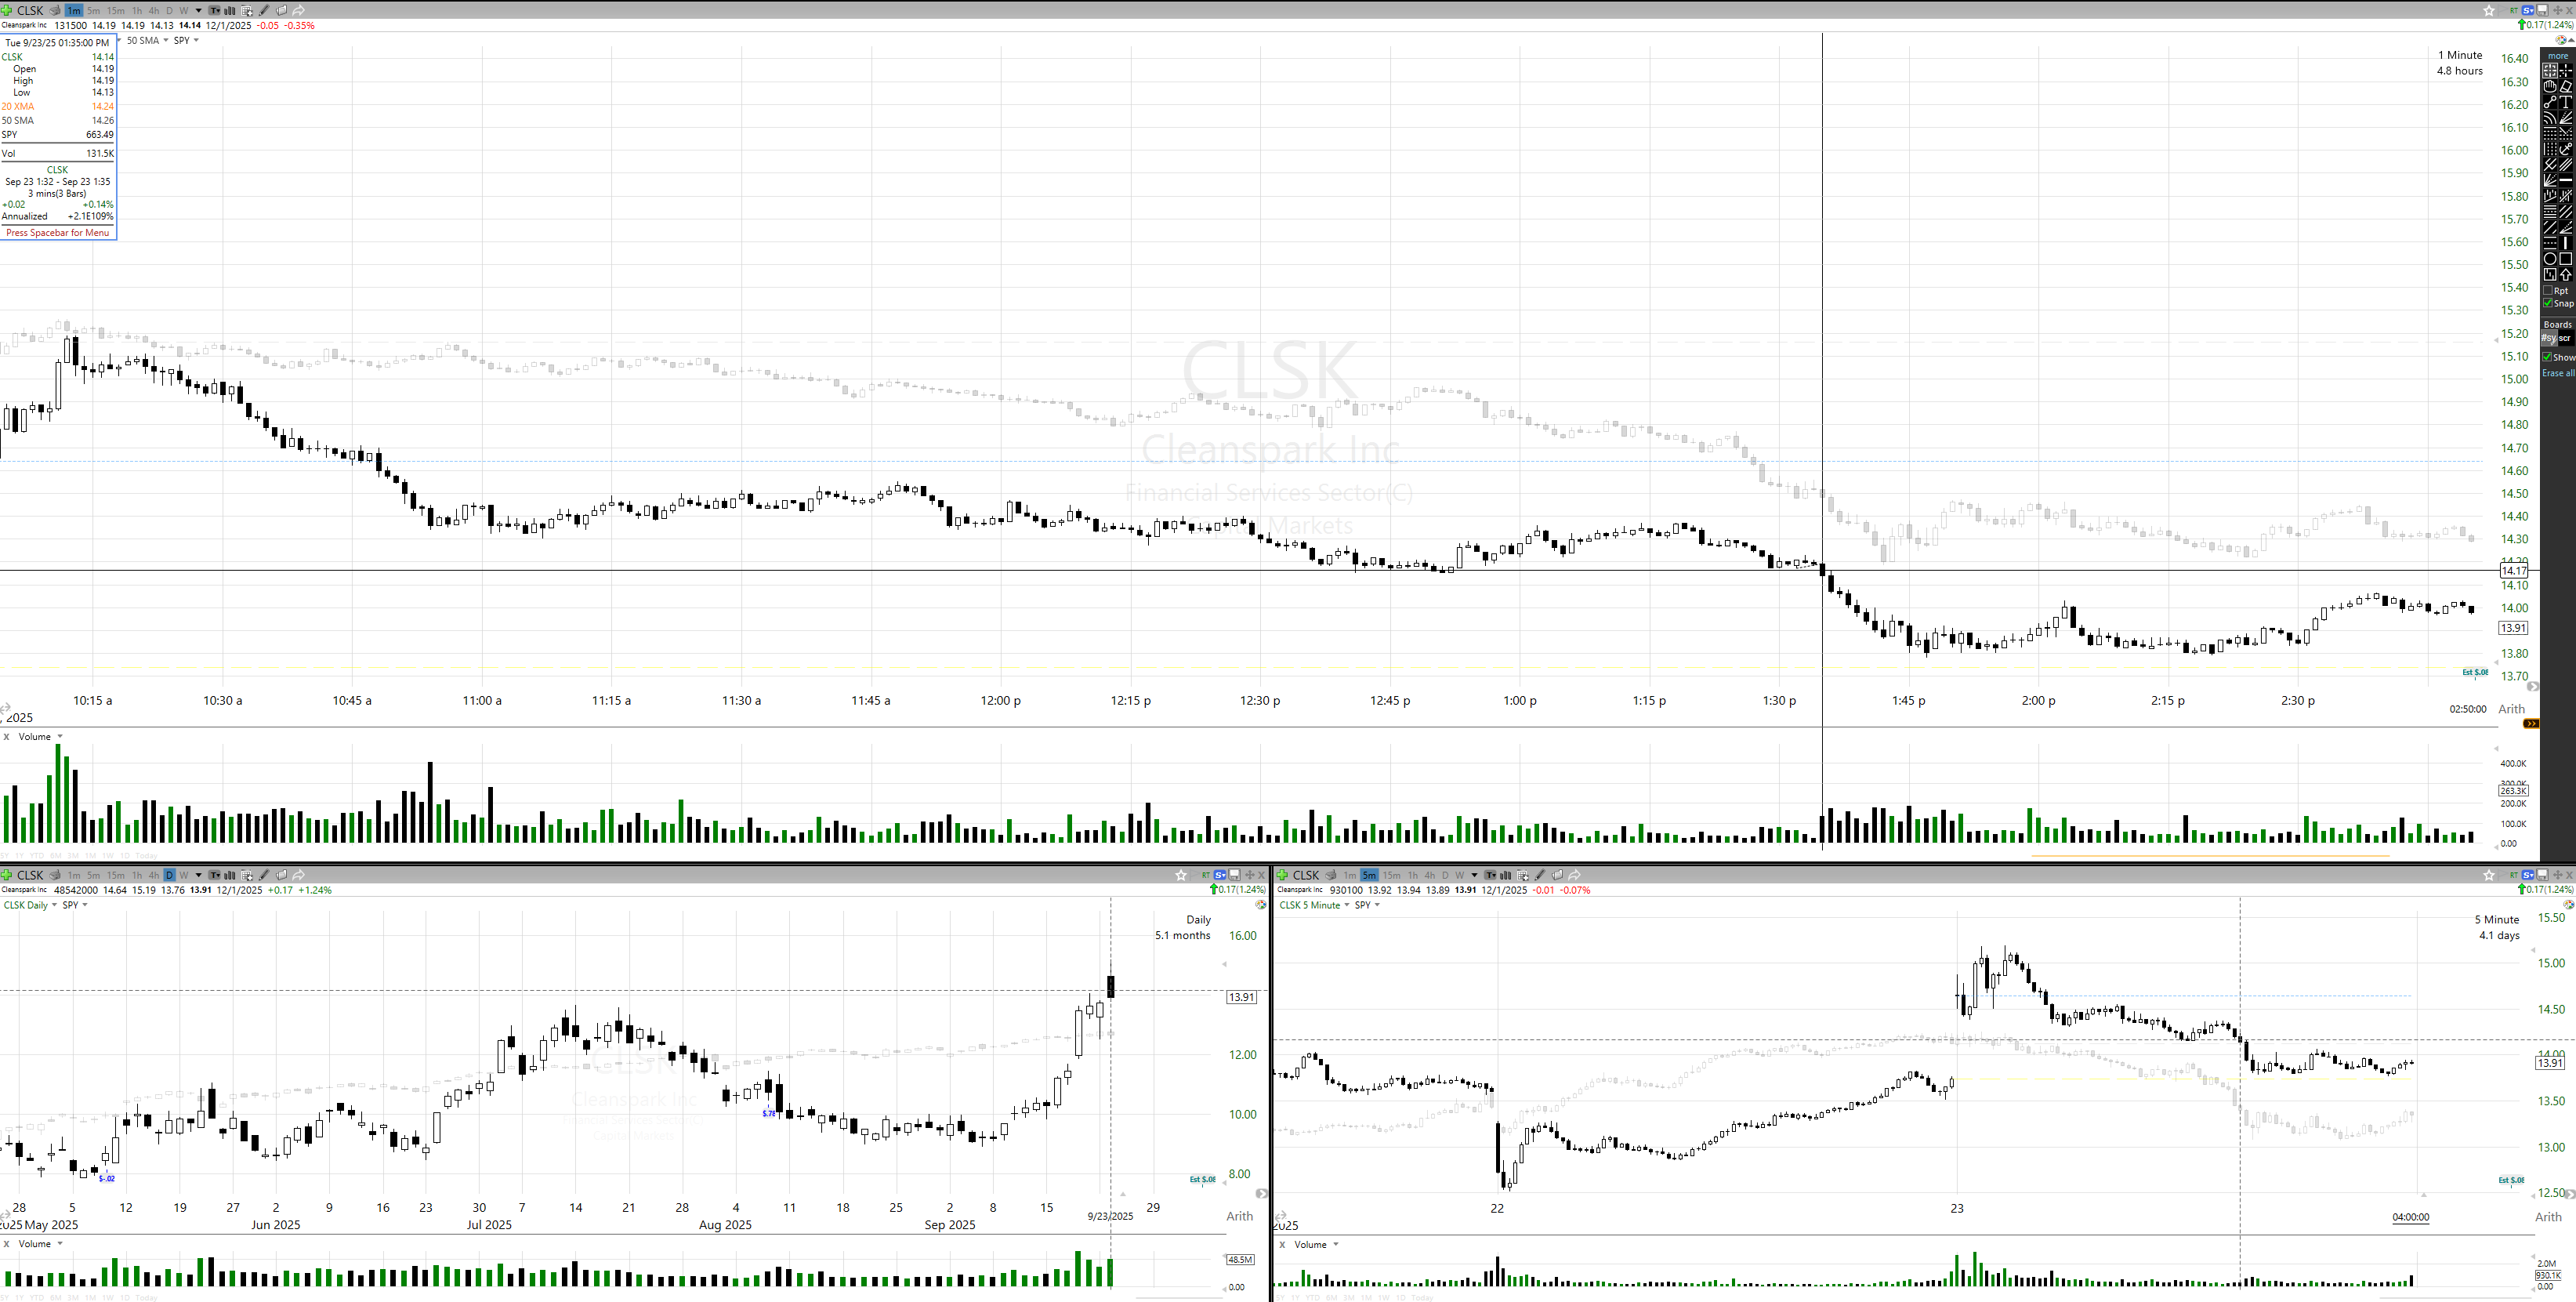Click the anchor drawing tool
Viewport: 2576px width, 1302px height.
[2566, 149]
